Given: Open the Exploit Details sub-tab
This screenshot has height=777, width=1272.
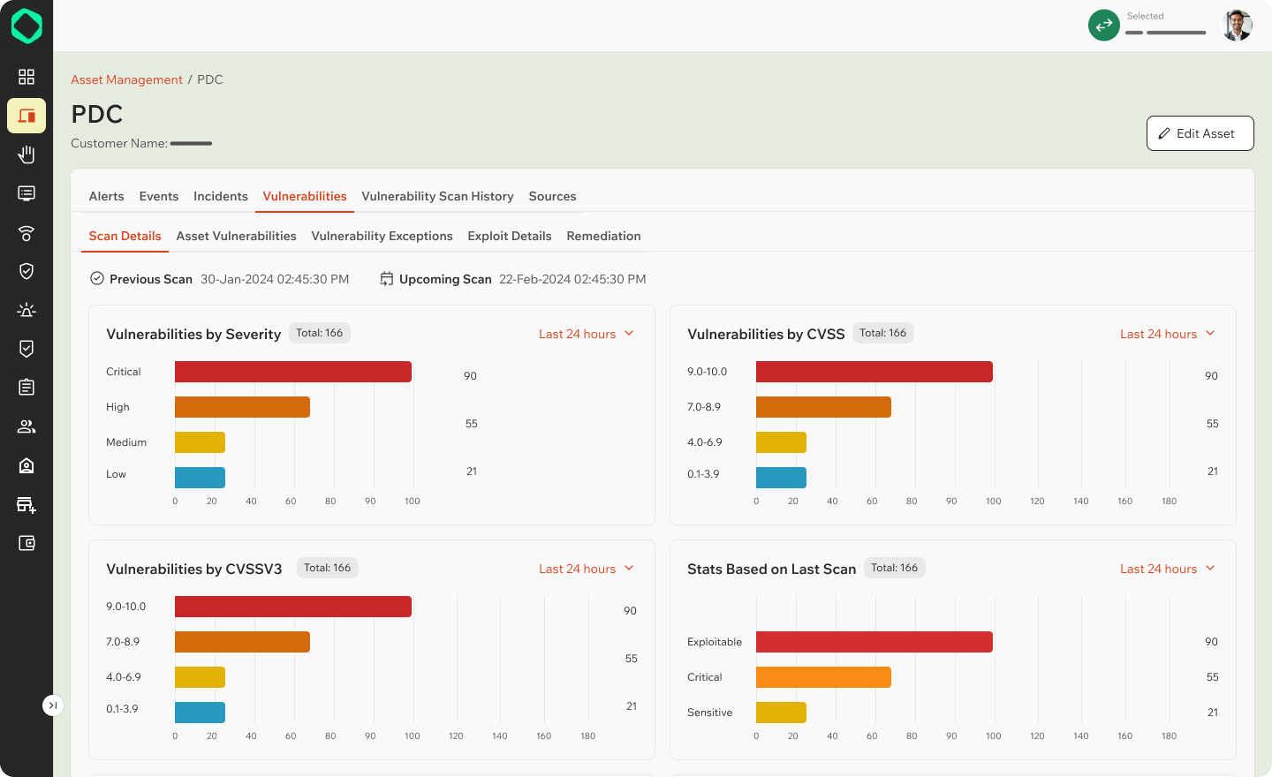Looking at the screenshot, I should tap(510, 236).
